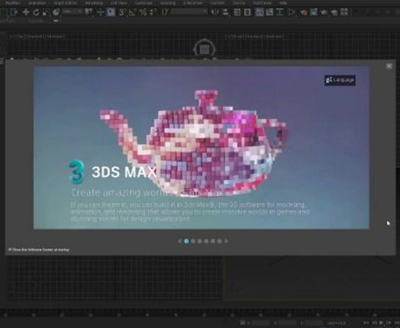Click the Y coordinate field in status bar
The width and height of the screenshot is (400, 328).
(288, 323)
